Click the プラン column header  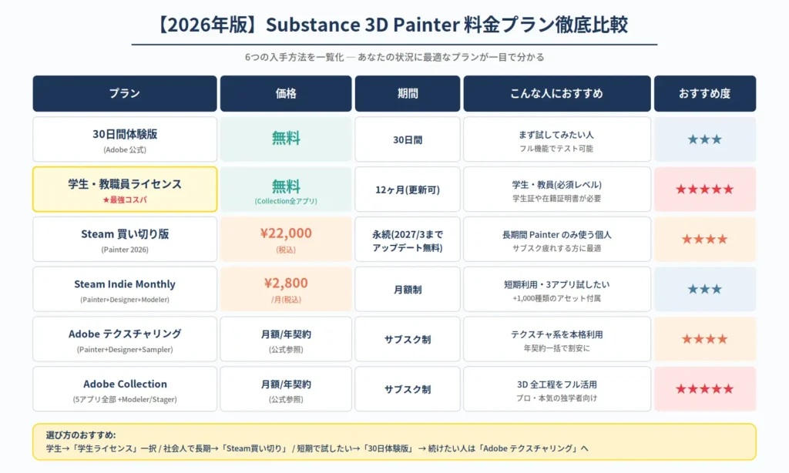pos(125,93)
